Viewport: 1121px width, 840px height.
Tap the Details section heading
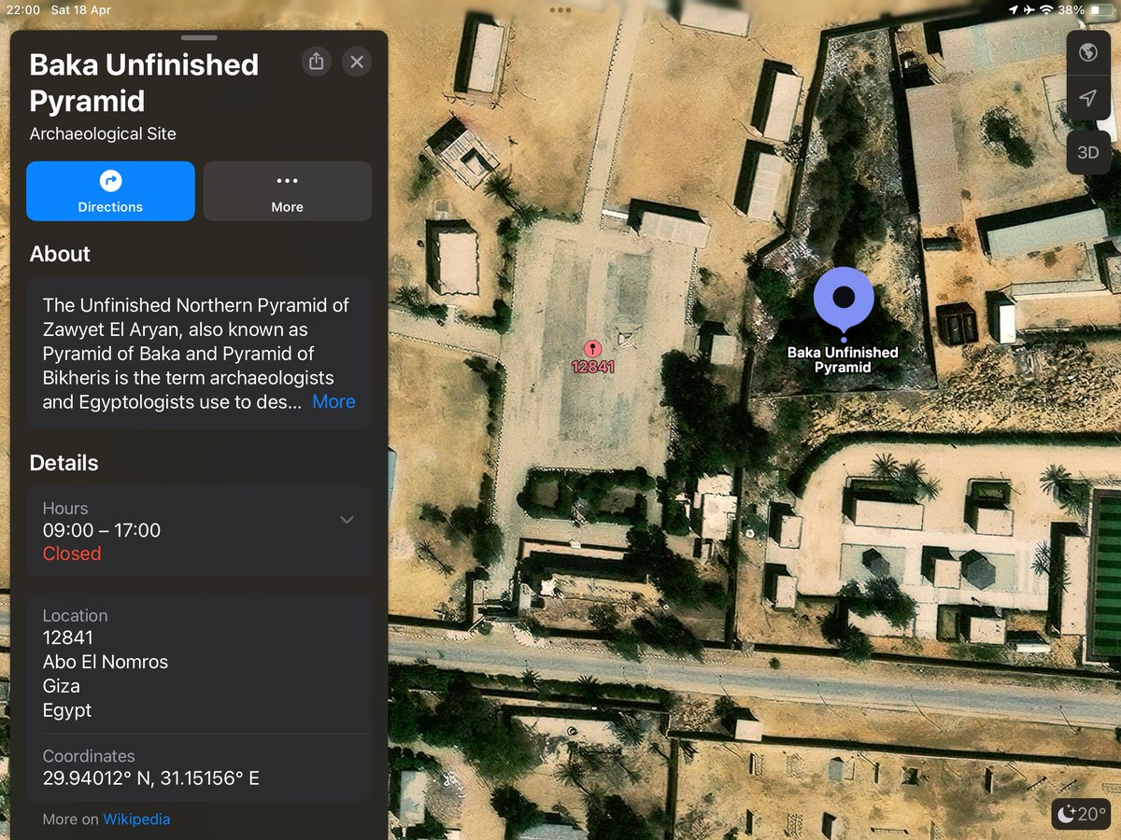pos(64,463)
